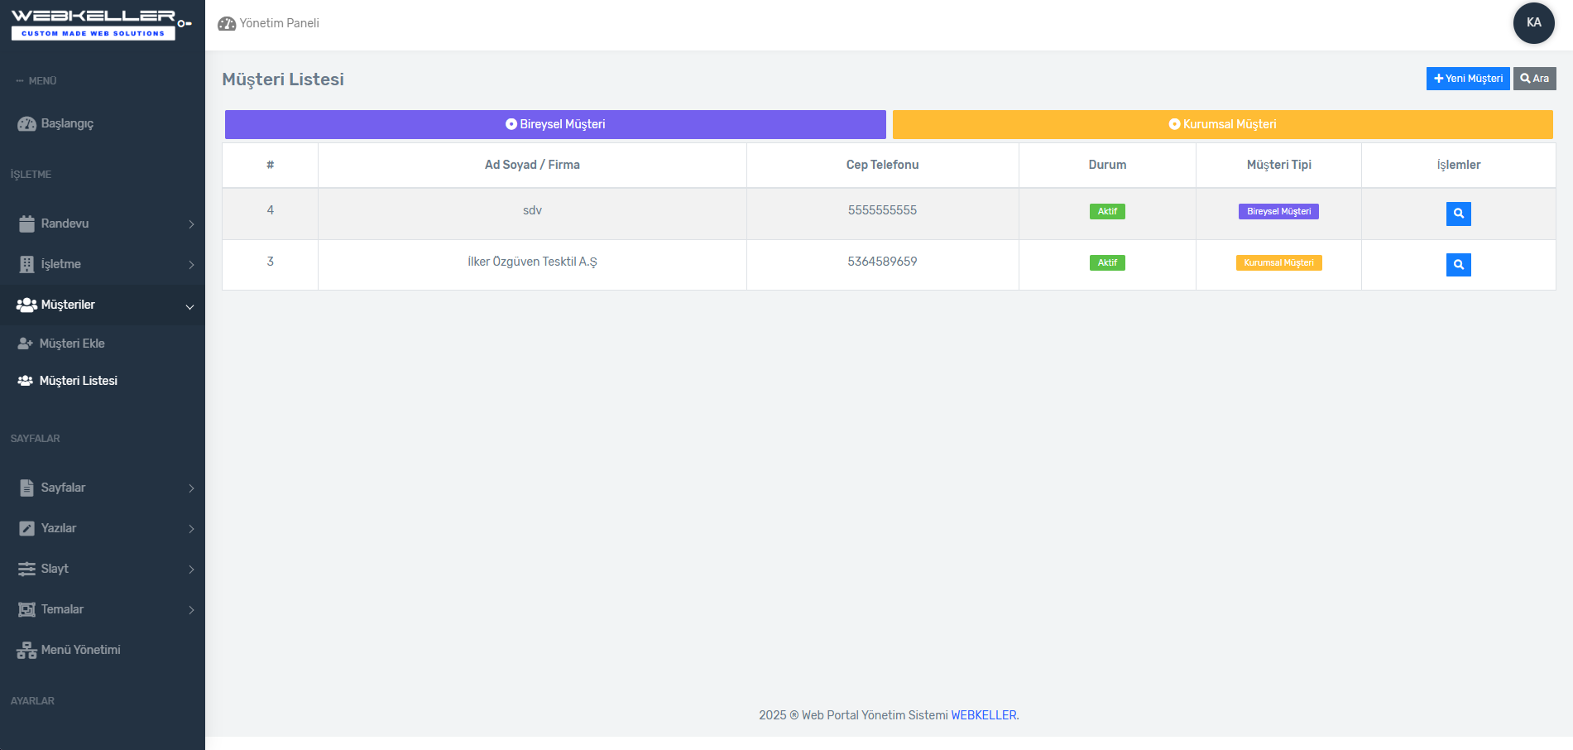Filter by Bireysel Müşteri
1573x750 pixels.
[x=555, y=124]
